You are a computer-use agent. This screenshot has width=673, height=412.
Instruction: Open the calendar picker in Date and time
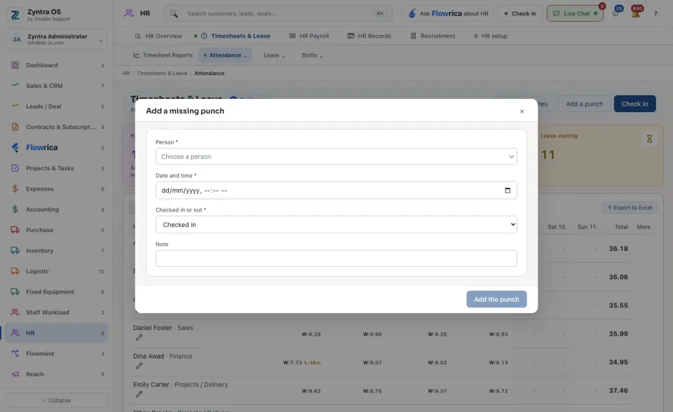[508, 191]
